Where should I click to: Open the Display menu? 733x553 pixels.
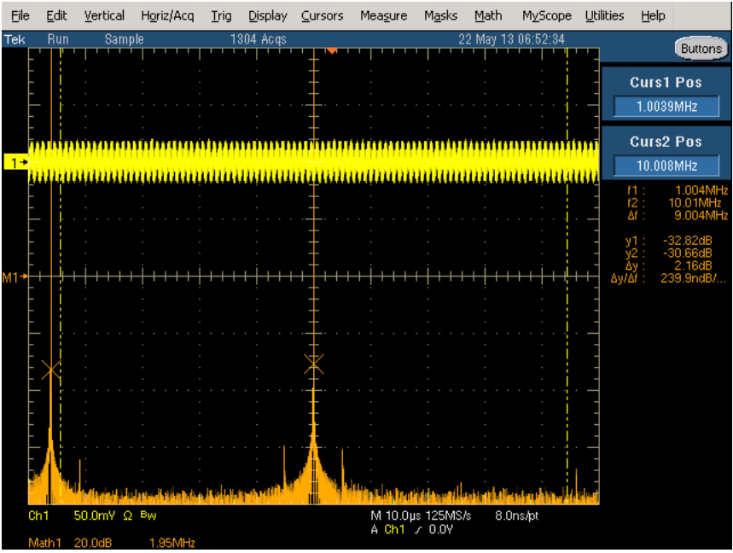coord(267,16)
